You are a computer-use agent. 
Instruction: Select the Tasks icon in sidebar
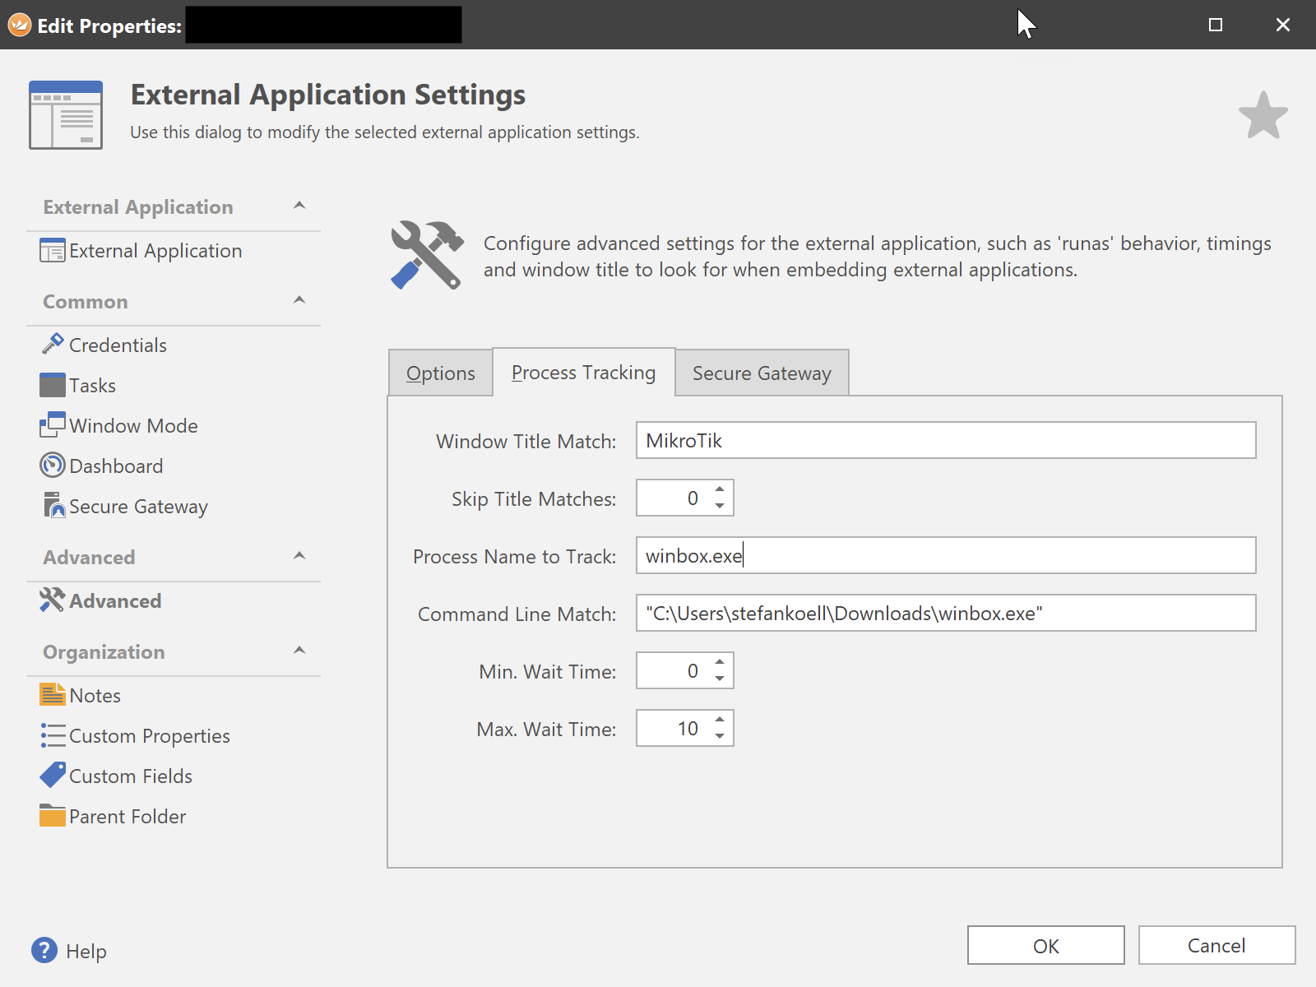tap(53, 385)
